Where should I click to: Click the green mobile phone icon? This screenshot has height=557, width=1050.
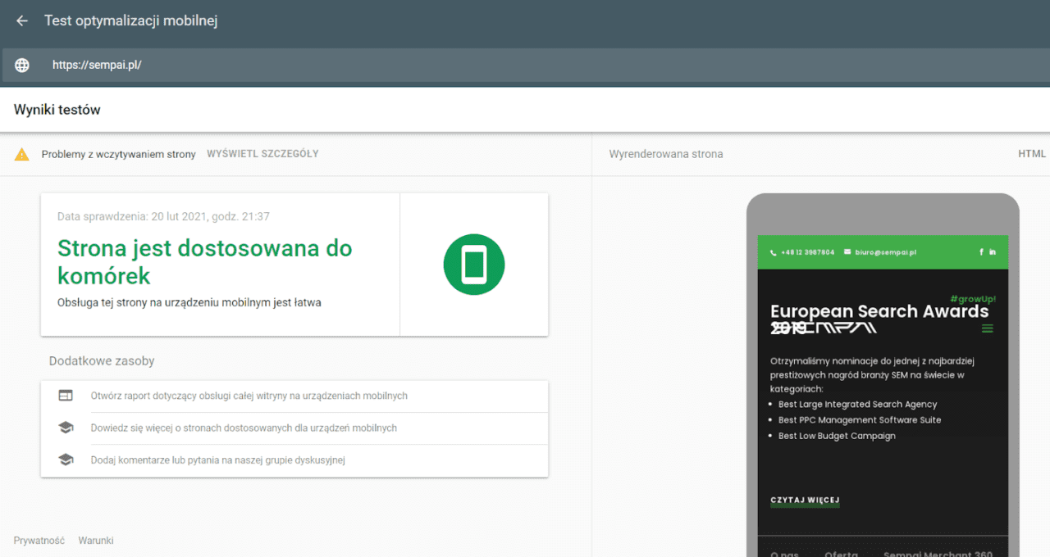(474, 265)
